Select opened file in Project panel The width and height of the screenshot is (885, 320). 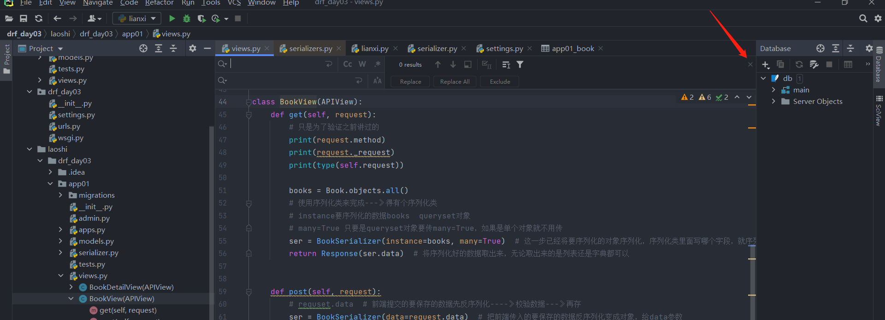click(x=143, y=48)
